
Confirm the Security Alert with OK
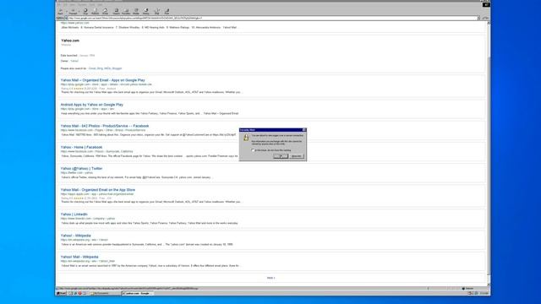click(281, 156)
